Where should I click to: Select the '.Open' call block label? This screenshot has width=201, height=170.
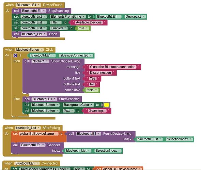coord(53,34)
